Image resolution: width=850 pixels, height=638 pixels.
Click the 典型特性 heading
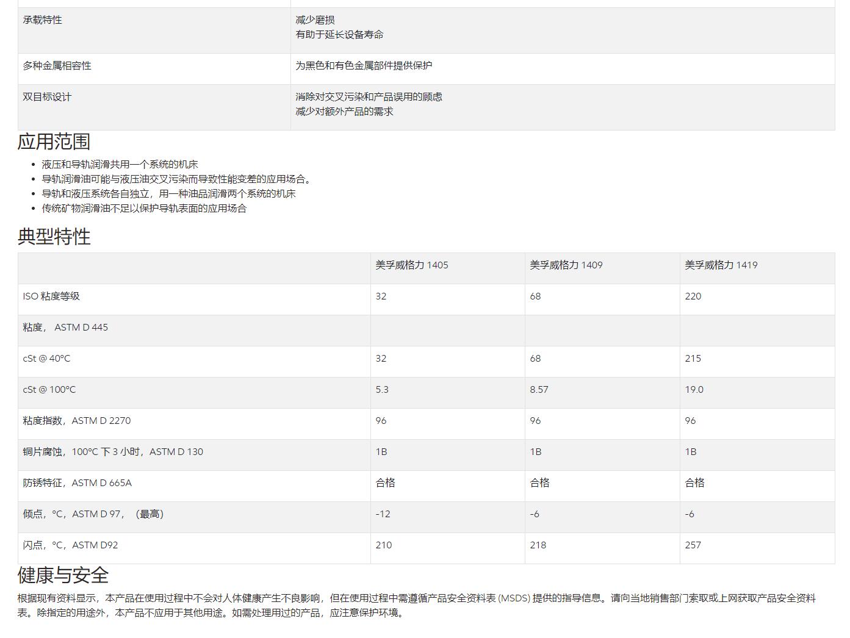click(x=54, y=237)
